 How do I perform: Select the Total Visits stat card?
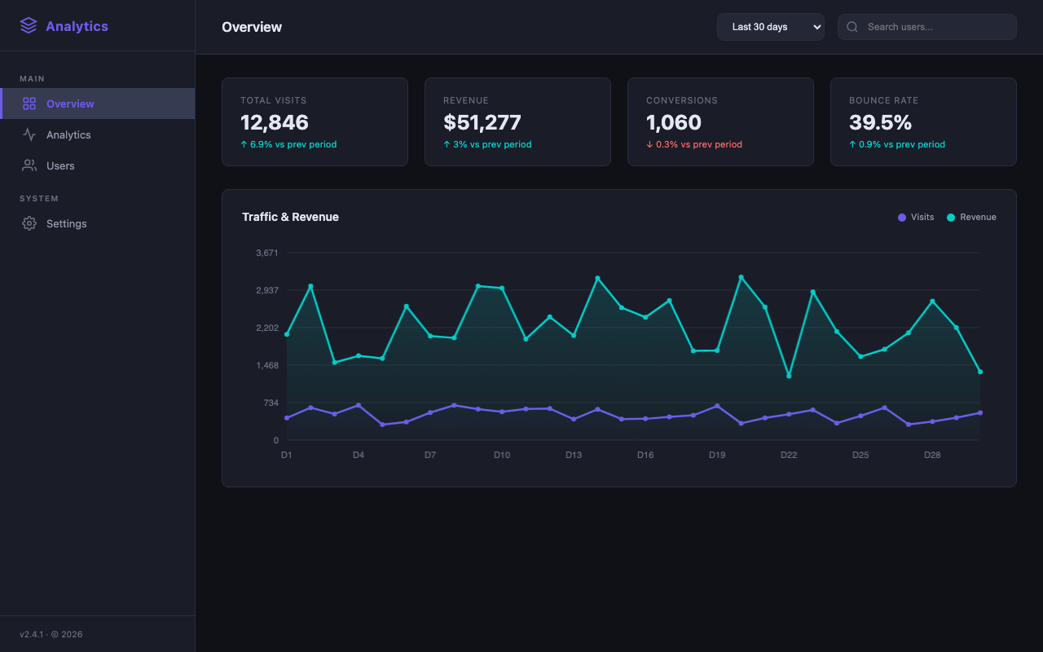coord(315,122)
